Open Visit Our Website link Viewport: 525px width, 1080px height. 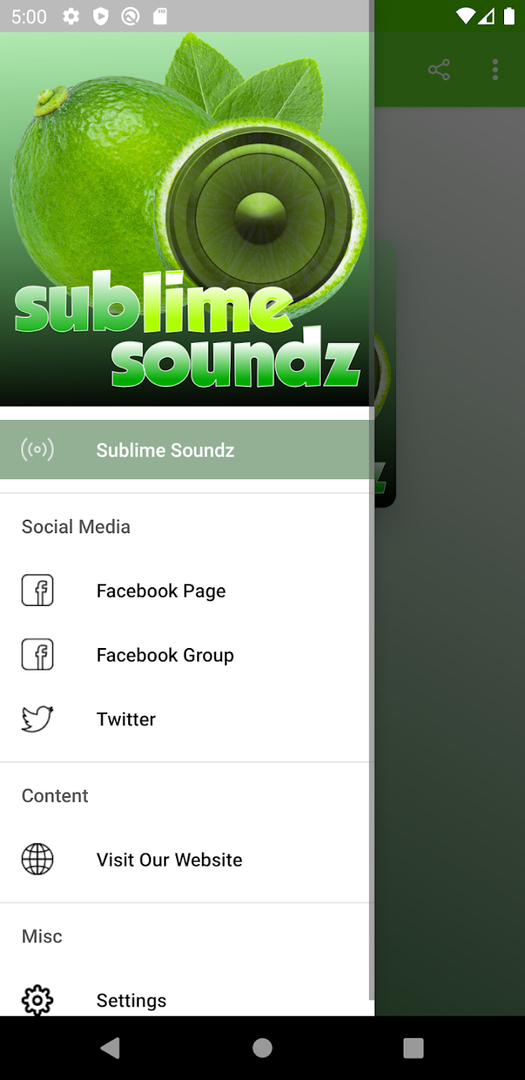point(185,859)
